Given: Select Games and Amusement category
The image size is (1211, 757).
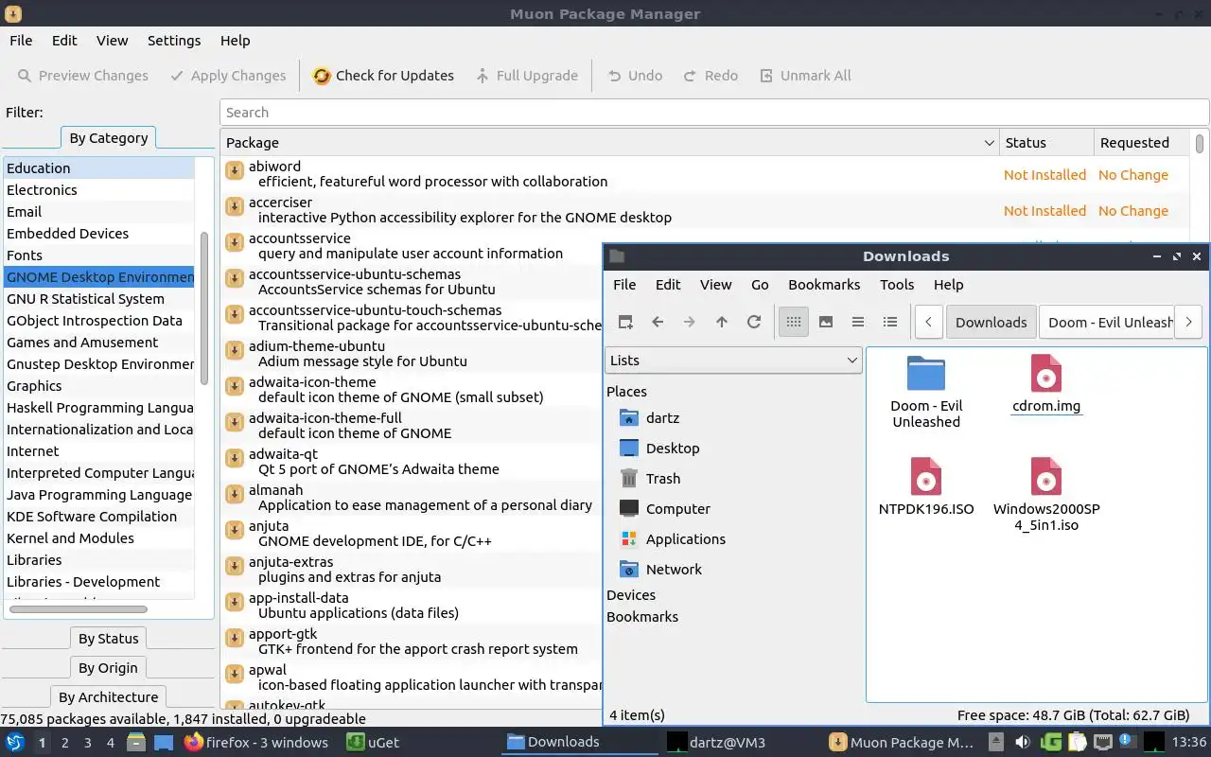Looking at the screenshot, I should [x=98, y=343].
